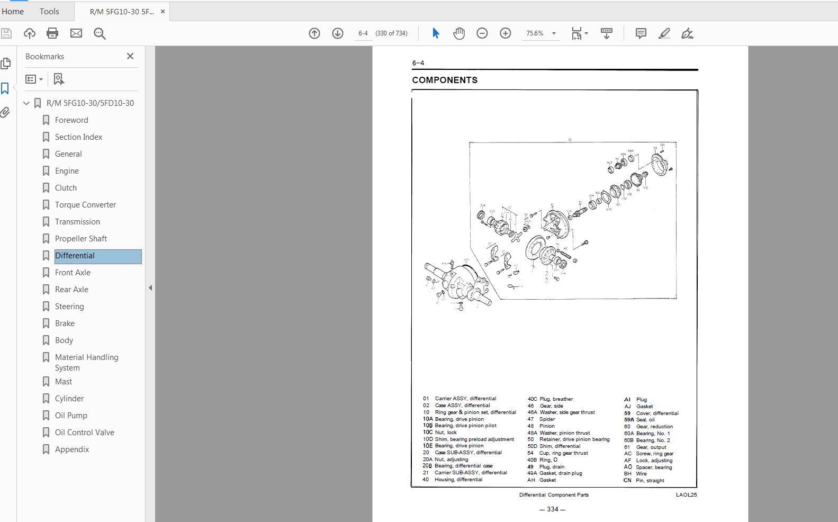Screen dimensions: 838x522
Task: Go to previous page arrow
Action: pyautogui.click(x=314, y=33)
